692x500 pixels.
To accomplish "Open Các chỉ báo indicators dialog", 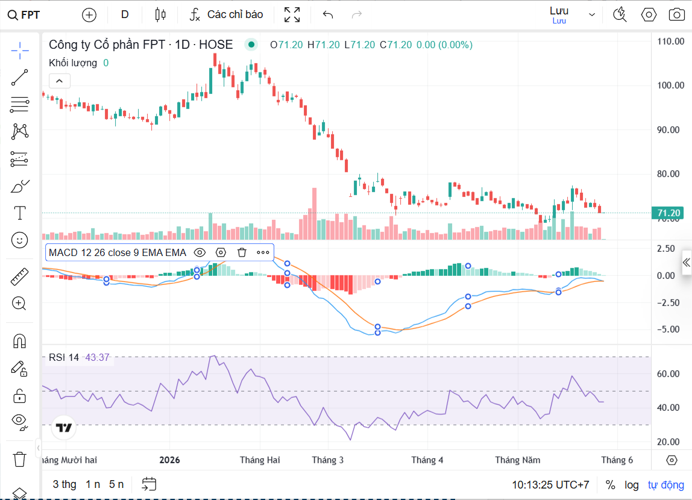I will pyautogui.click(x=227, y=15).
